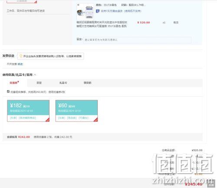Select the ¥60 coupon card
Image resolution: width=217 pixels, height=188 pixels.
point(76,111)
